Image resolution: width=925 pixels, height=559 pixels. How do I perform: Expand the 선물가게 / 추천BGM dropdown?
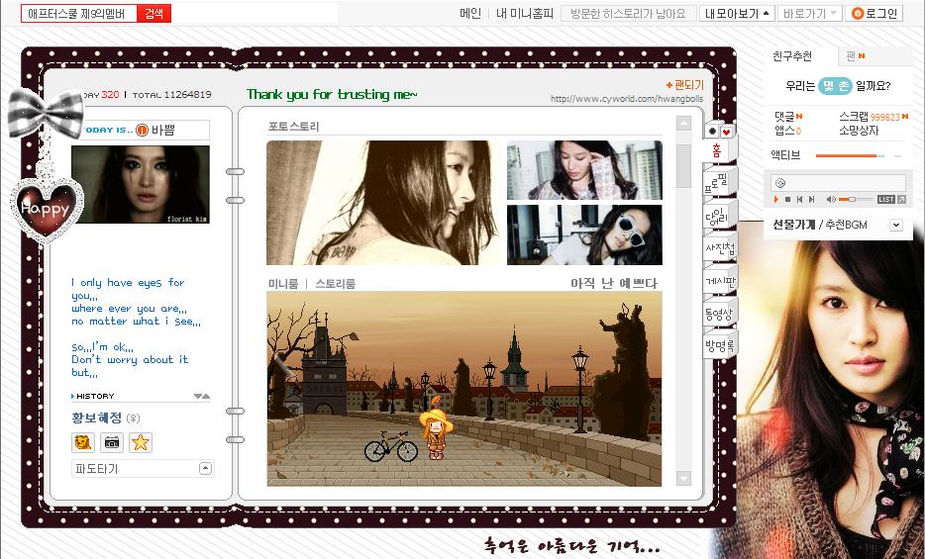click(x=895, y=225)
